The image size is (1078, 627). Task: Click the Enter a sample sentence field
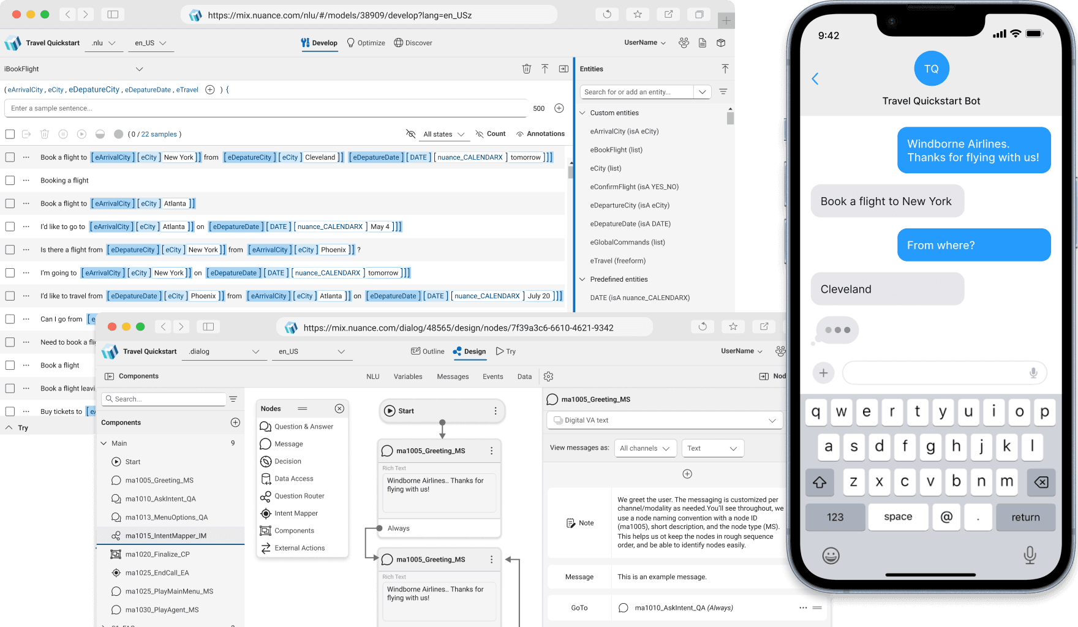(266, 108)
